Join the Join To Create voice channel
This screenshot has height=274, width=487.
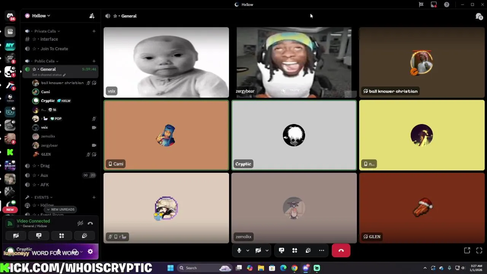click(x=60, y=49)
